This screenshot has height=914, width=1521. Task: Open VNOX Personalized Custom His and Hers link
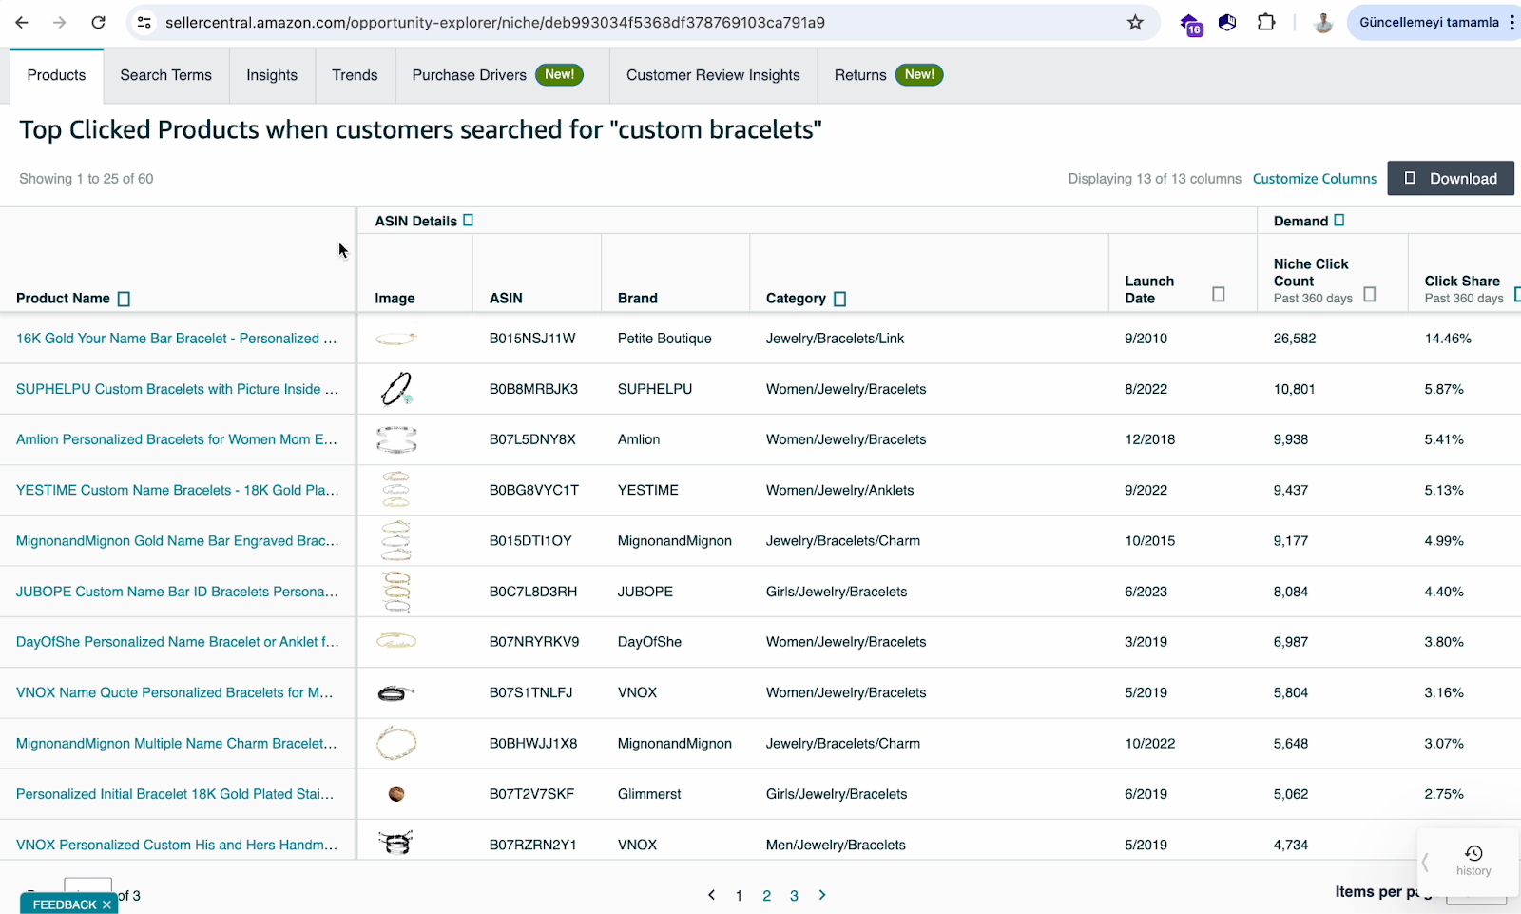(177, 845)
